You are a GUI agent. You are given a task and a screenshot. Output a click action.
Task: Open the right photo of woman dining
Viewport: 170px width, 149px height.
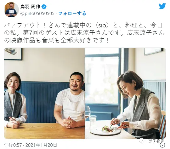126,93
